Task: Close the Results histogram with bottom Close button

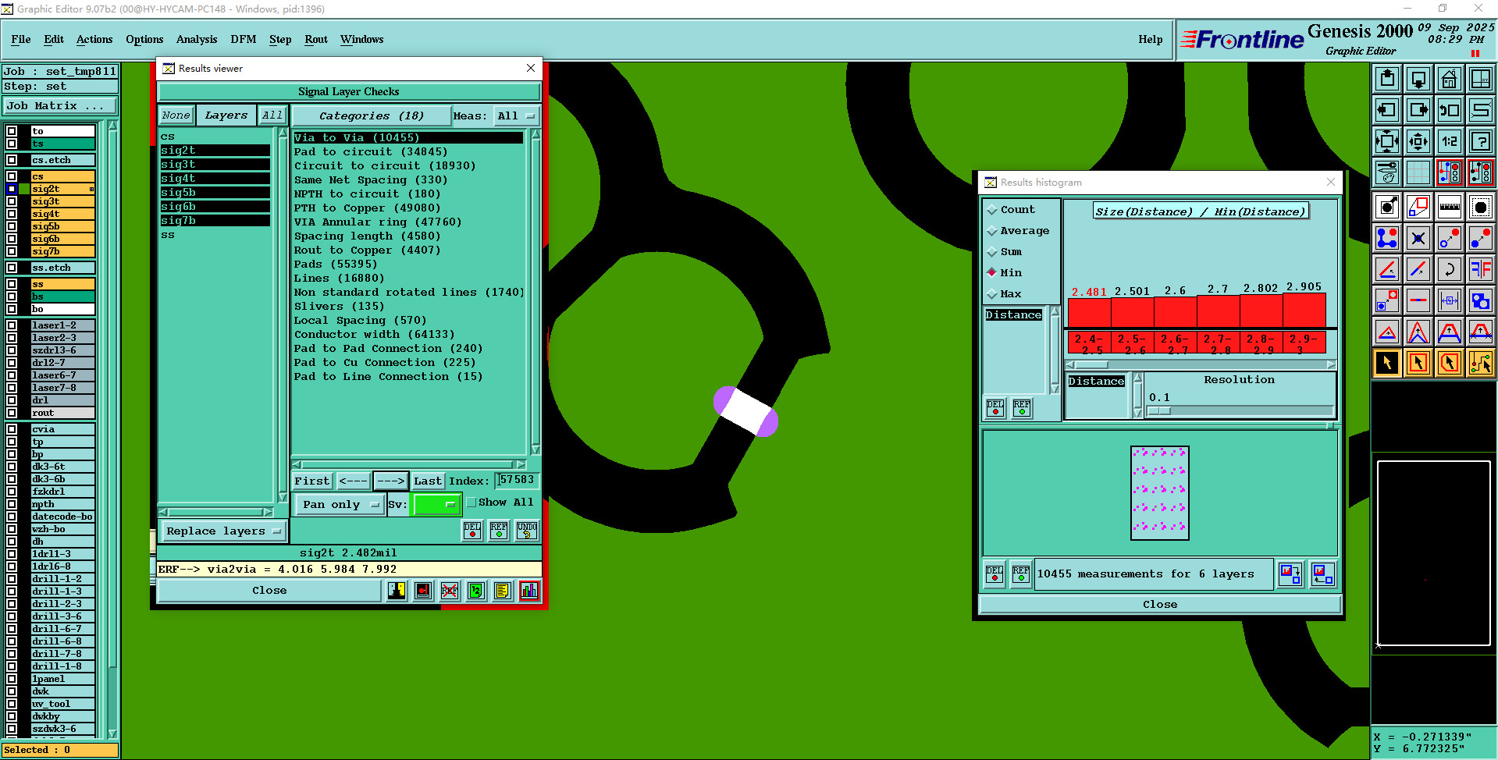Action: coord(1160,605)
